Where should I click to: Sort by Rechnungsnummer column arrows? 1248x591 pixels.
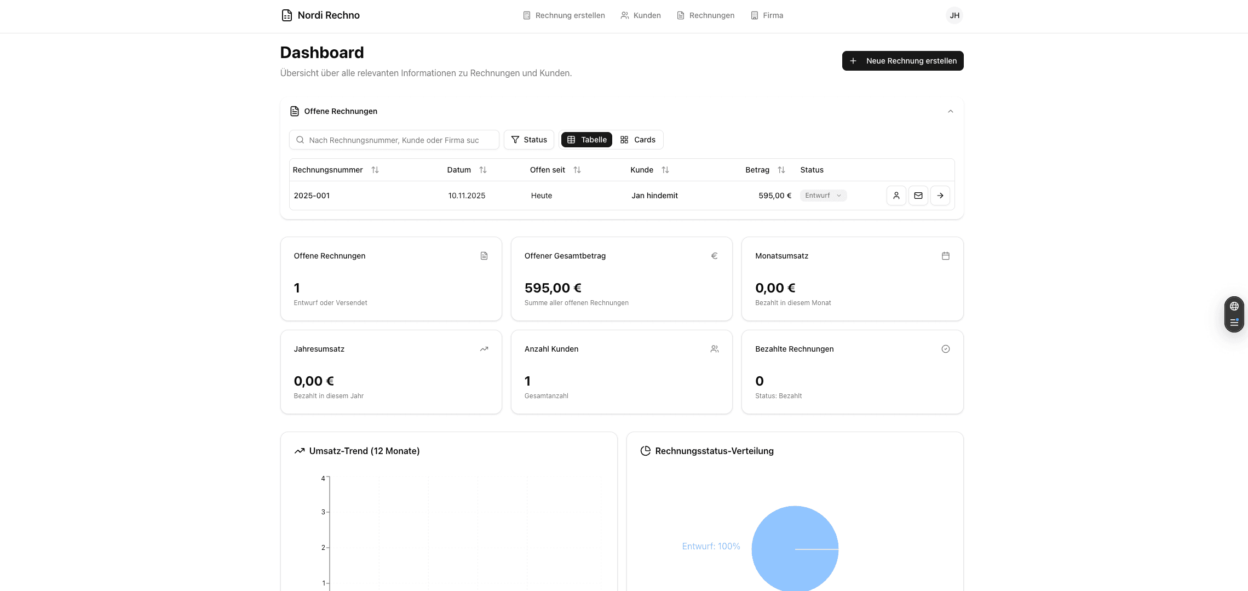tap(375, 170)
